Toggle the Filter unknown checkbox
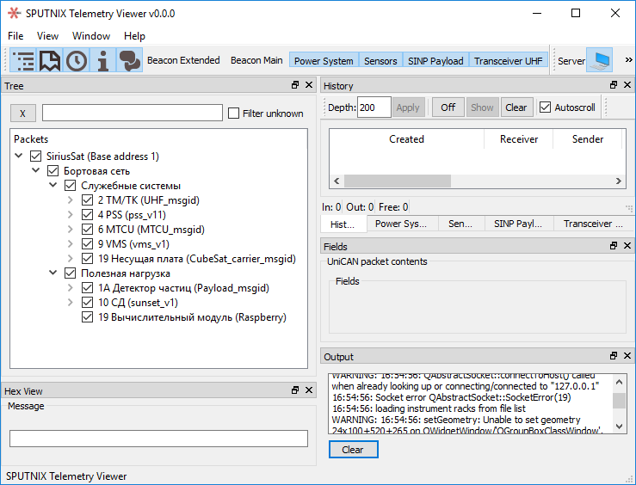The width and height of the screenshot is (636, 485). (233, 113)
